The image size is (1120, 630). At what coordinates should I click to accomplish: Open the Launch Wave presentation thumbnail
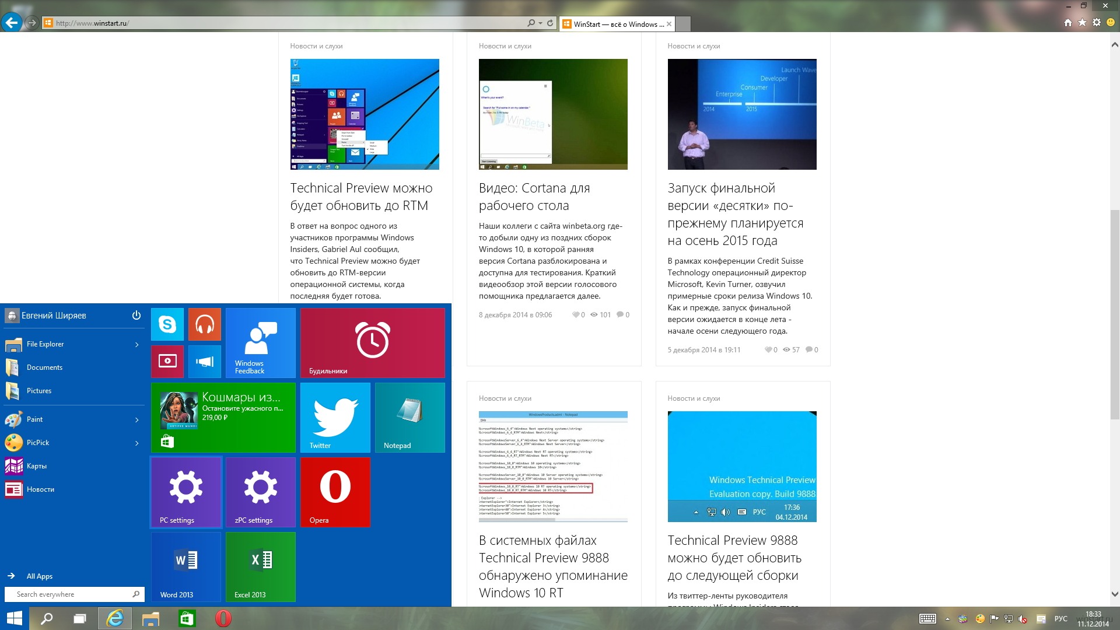tap(742, 114)
